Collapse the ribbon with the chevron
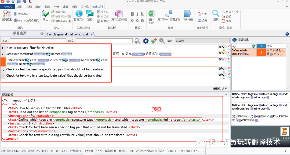The image size is (290, 155). (287, 6)
